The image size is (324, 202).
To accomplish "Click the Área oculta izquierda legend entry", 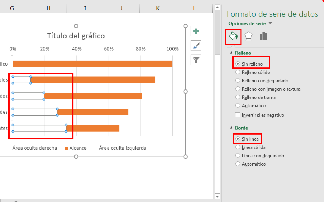I will [x=123, y=148].
